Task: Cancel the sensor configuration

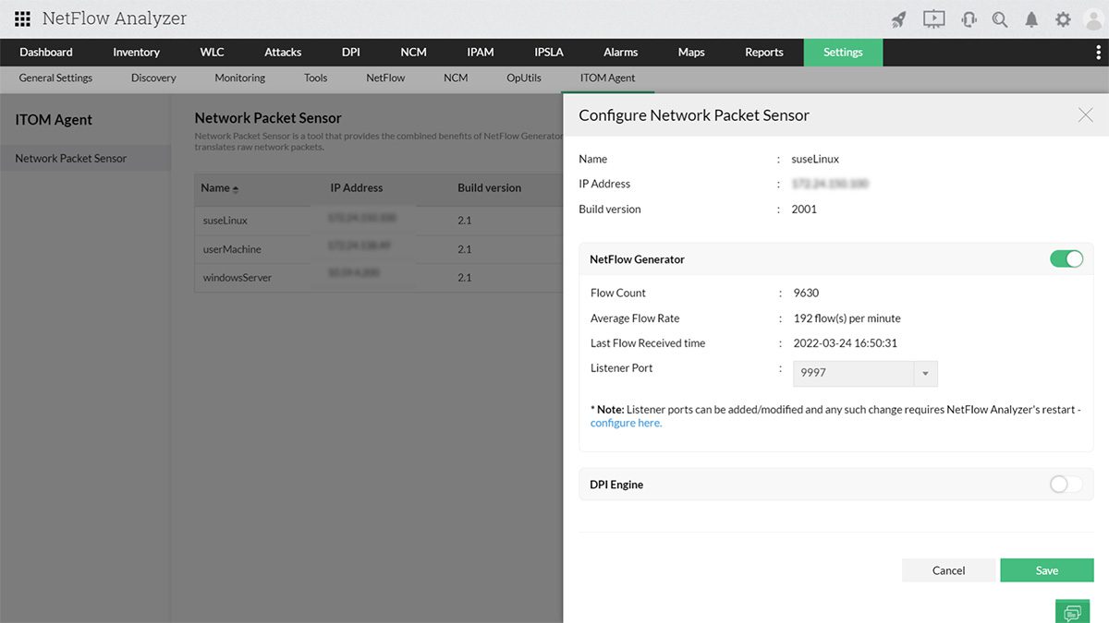Action: [x=948, y=570]
